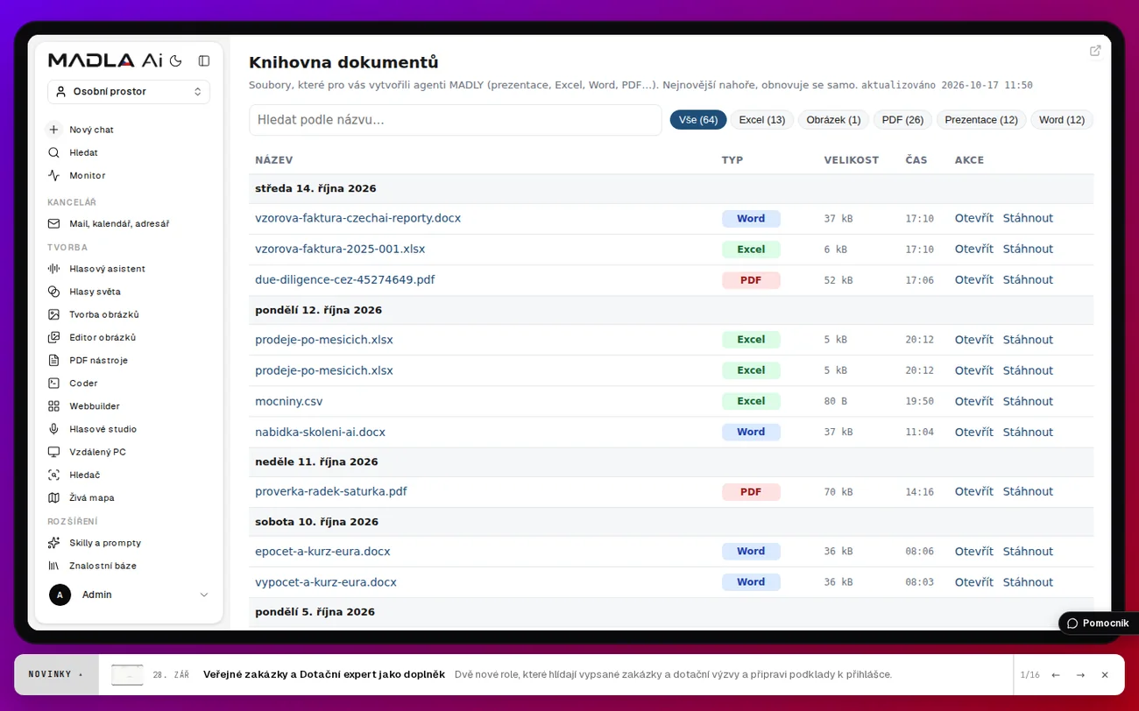Viewport: 1139px width, 711px height.
Task: Open Hlasy světa icon
Action: pos(53,292)
